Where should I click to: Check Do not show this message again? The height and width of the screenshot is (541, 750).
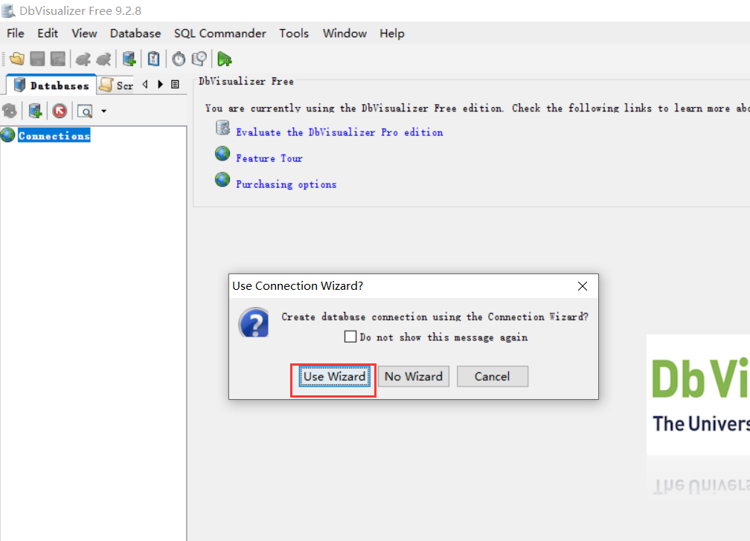pyautogui.click(x=350, y=336)
